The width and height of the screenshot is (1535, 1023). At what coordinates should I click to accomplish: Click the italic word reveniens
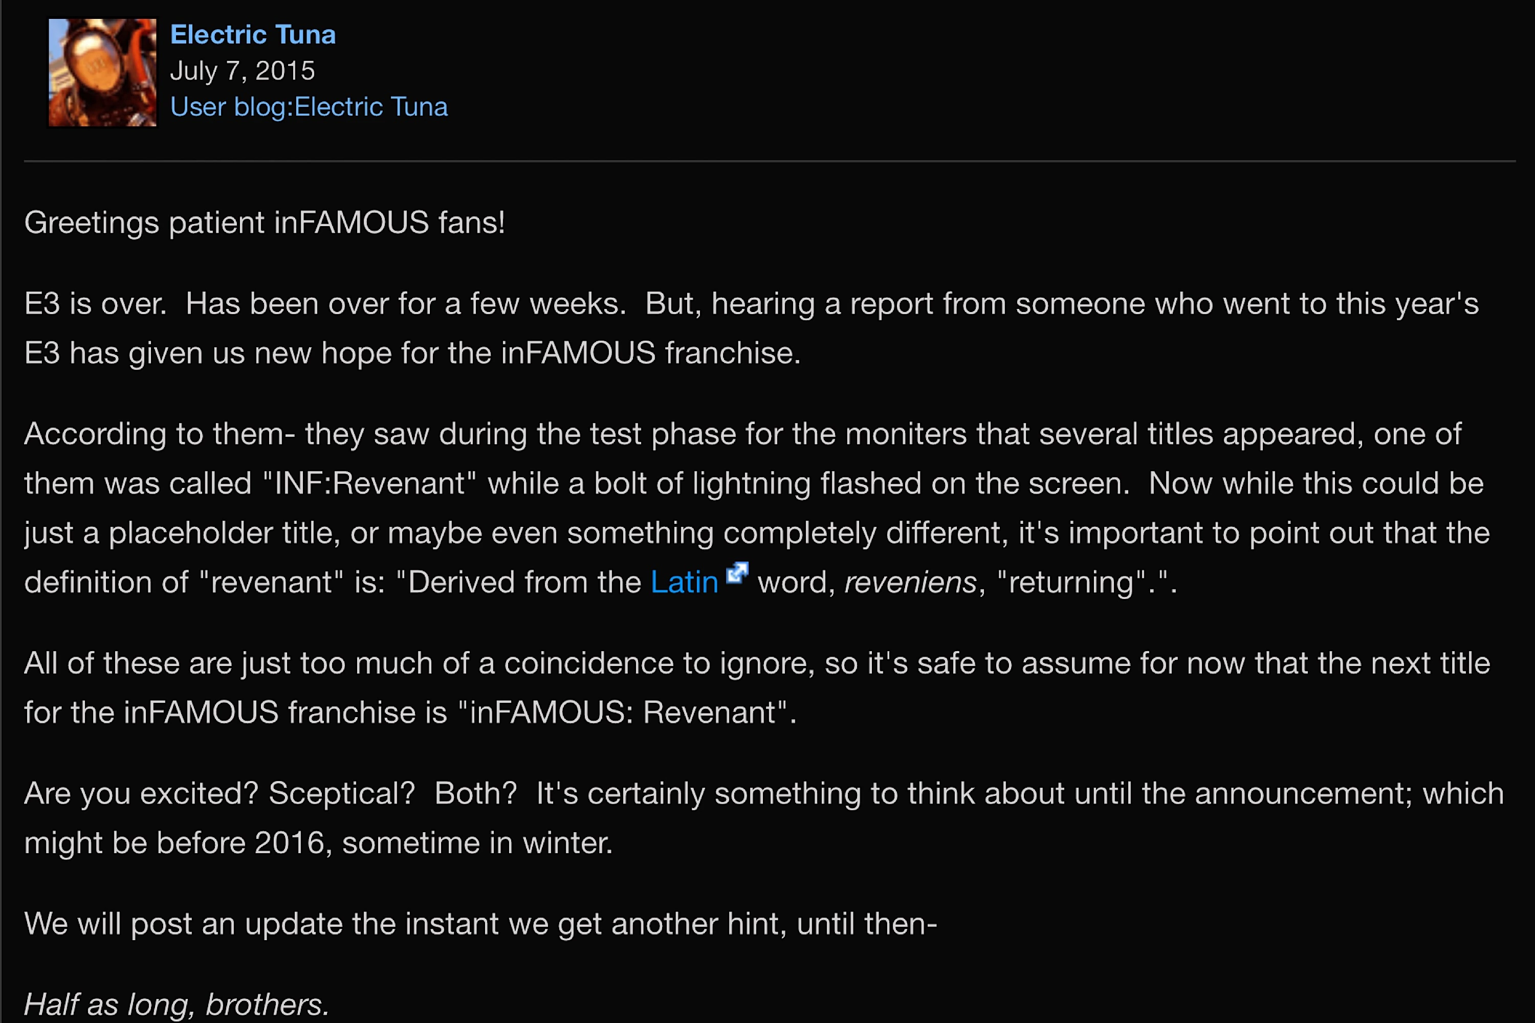coord(910,582)
